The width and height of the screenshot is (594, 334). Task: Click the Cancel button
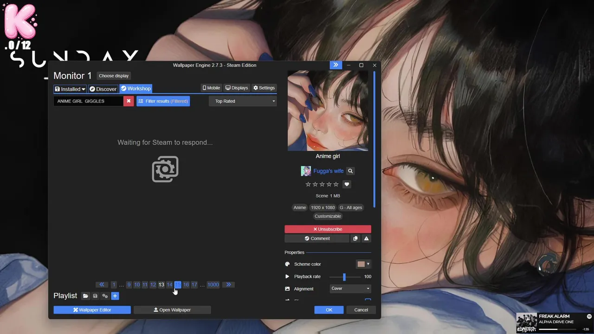[x=361, y=310]
